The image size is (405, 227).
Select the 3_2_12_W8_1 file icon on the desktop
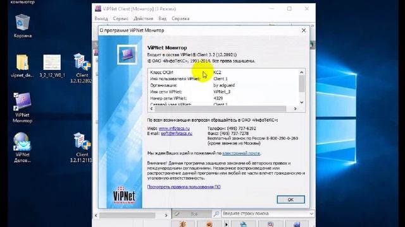[x=52, y=66]
